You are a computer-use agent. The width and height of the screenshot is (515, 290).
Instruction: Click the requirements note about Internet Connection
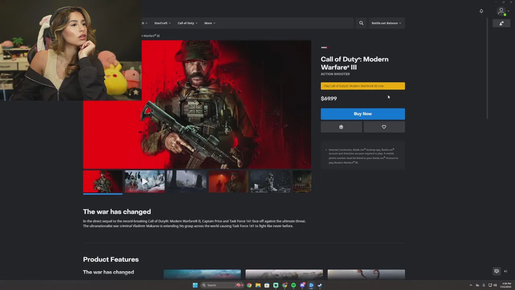pos(363,156)
